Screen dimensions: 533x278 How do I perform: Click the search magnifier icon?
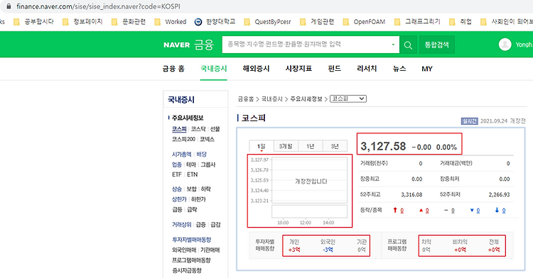coord(408,45)
